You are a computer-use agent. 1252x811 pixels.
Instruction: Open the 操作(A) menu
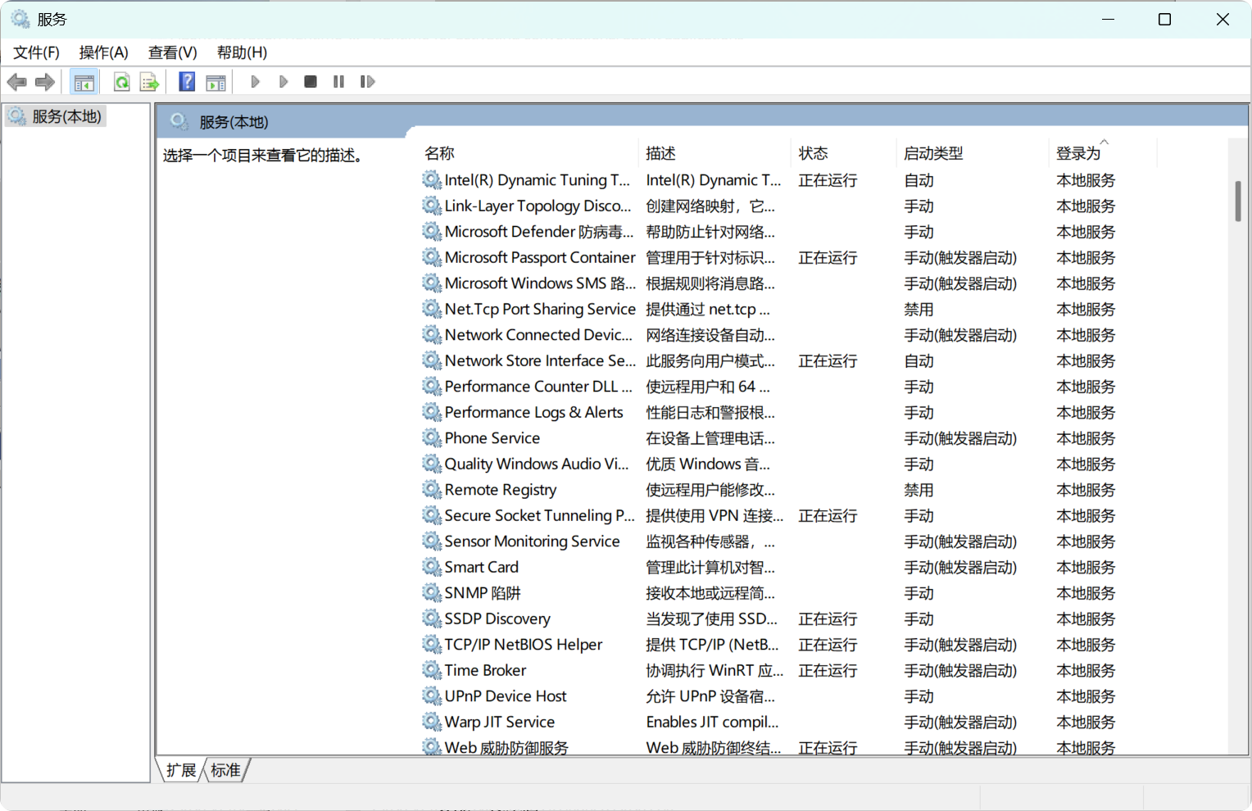point(103,52)
